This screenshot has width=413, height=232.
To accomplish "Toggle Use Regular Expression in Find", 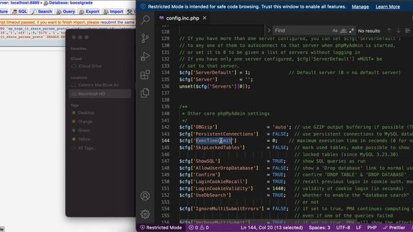I will [x=351, y=30].
